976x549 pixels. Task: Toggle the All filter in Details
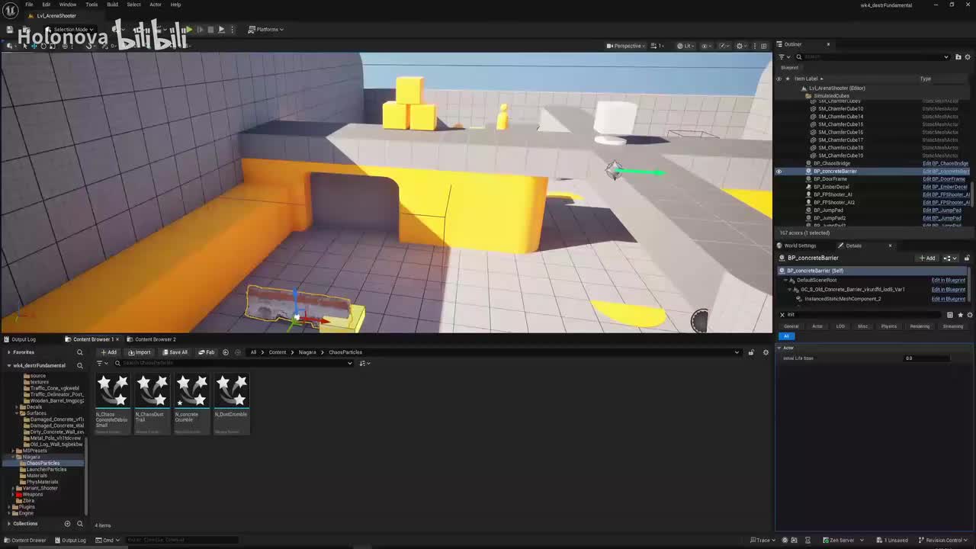tap(786, 335)
